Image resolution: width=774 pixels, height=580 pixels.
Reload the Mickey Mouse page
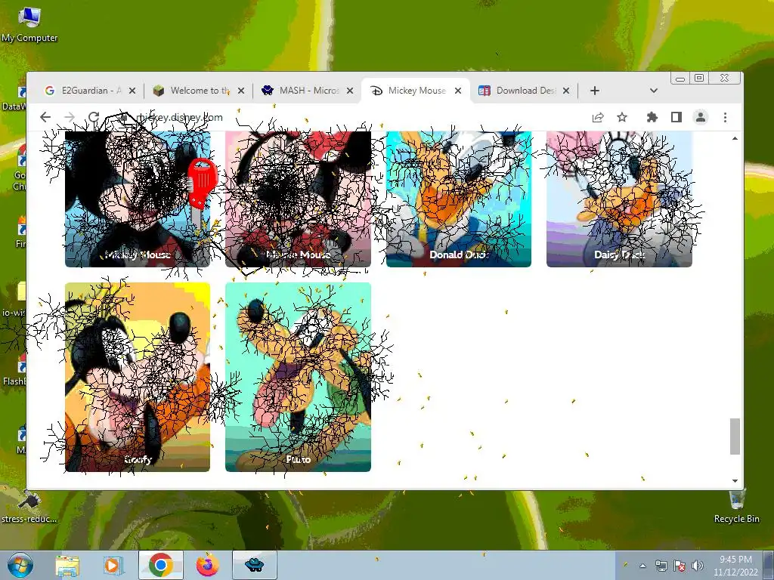pos(94,117)
